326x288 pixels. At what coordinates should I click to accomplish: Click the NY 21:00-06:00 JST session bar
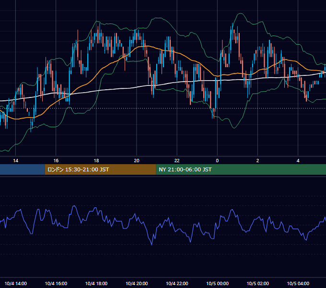pyautogui.click(x=241, y=169)
